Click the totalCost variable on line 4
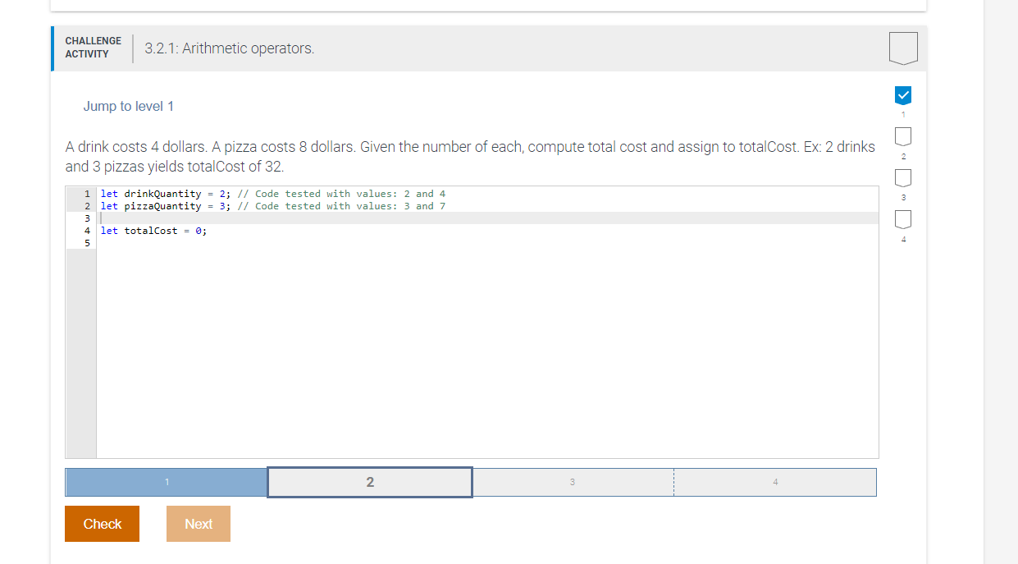Image resolution: width=1018 pixels, height=564 pixels. pyautogui.click(x=151, y=231)
